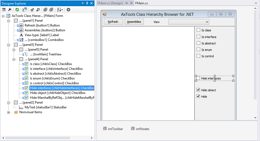Image resolution: width=260 pixels, height=141 pixels.
Task: Click the 'View' label on the form
Action: (x=156, y=22)
